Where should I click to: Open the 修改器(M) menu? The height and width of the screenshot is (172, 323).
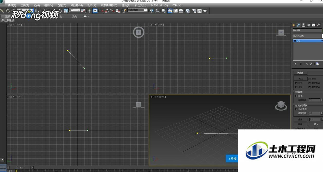77,5
